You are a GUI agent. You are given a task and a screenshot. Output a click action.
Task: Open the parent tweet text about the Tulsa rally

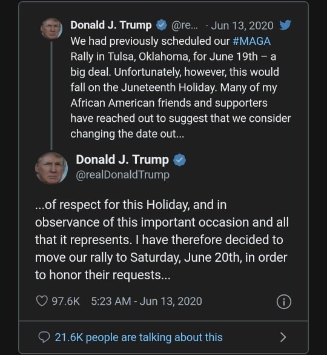coord(180,87)
